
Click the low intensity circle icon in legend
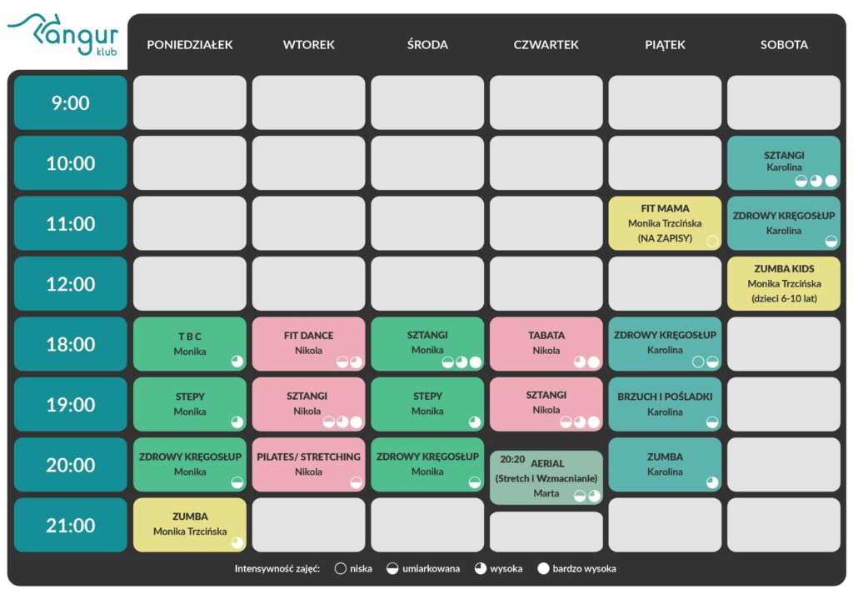341,568
